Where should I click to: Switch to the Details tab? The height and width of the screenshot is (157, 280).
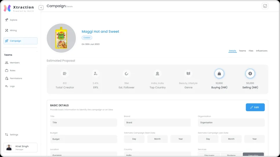point(232,51)
